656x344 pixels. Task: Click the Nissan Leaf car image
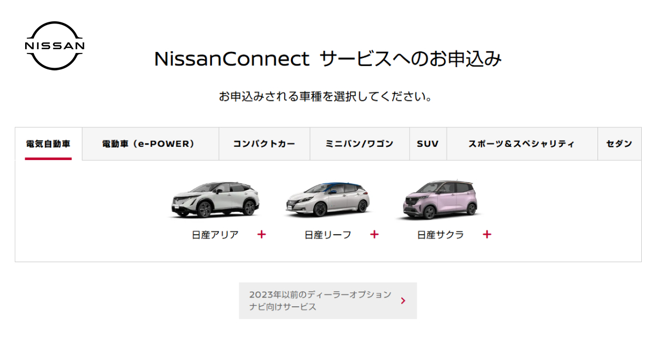click(328, 199)
